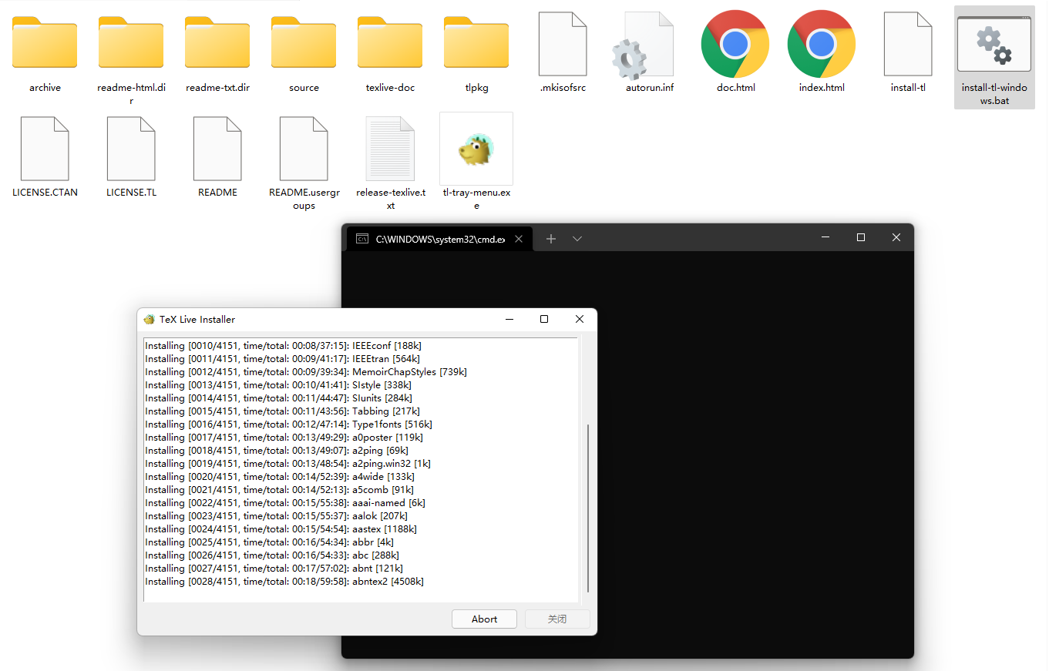Click log line for MemoirChapStyles [739k]
1049x671 pixels.
pyautogui.click(x=306, y=371)
